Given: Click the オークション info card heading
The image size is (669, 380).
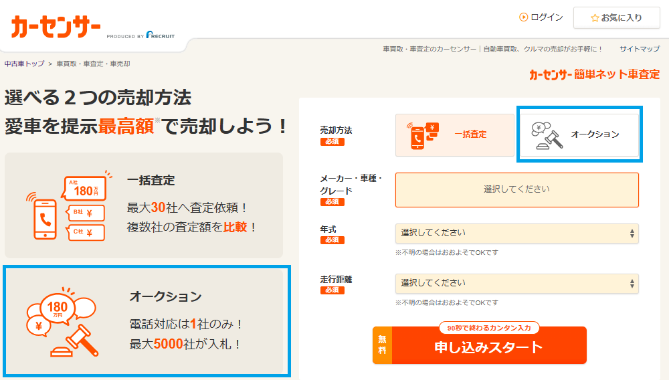Looking at the screenshot, I should coord(165,296).
